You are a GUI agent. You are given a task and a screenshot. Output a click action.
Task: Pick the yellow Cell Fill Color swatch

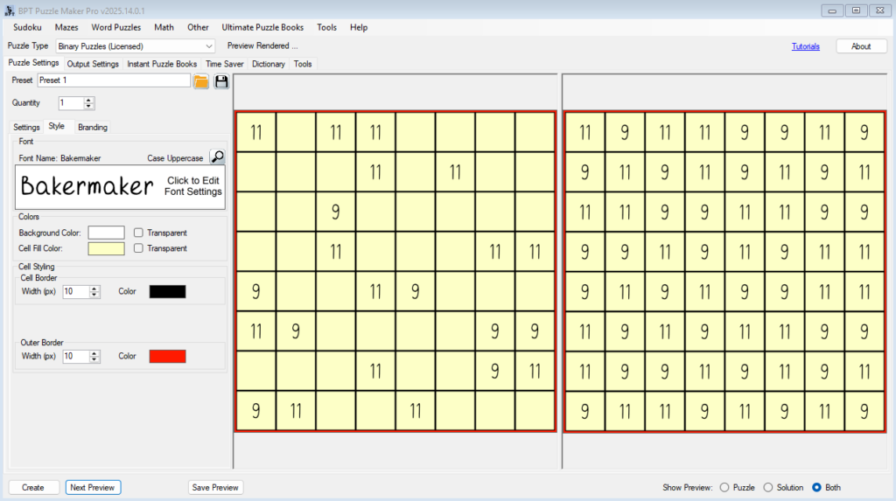[x=106, y=248]
